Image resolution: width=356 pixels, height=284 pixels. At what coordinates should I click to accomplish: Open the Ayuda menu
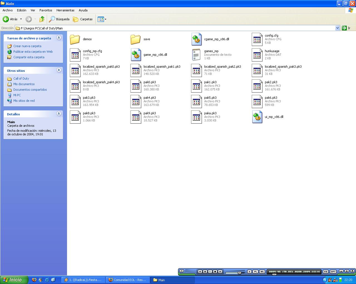[x=83, y=10]
